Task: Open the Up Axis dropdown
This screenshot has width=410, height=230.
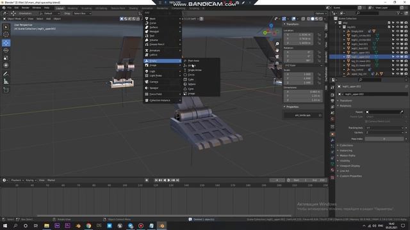Action: (x=385, y=132)
